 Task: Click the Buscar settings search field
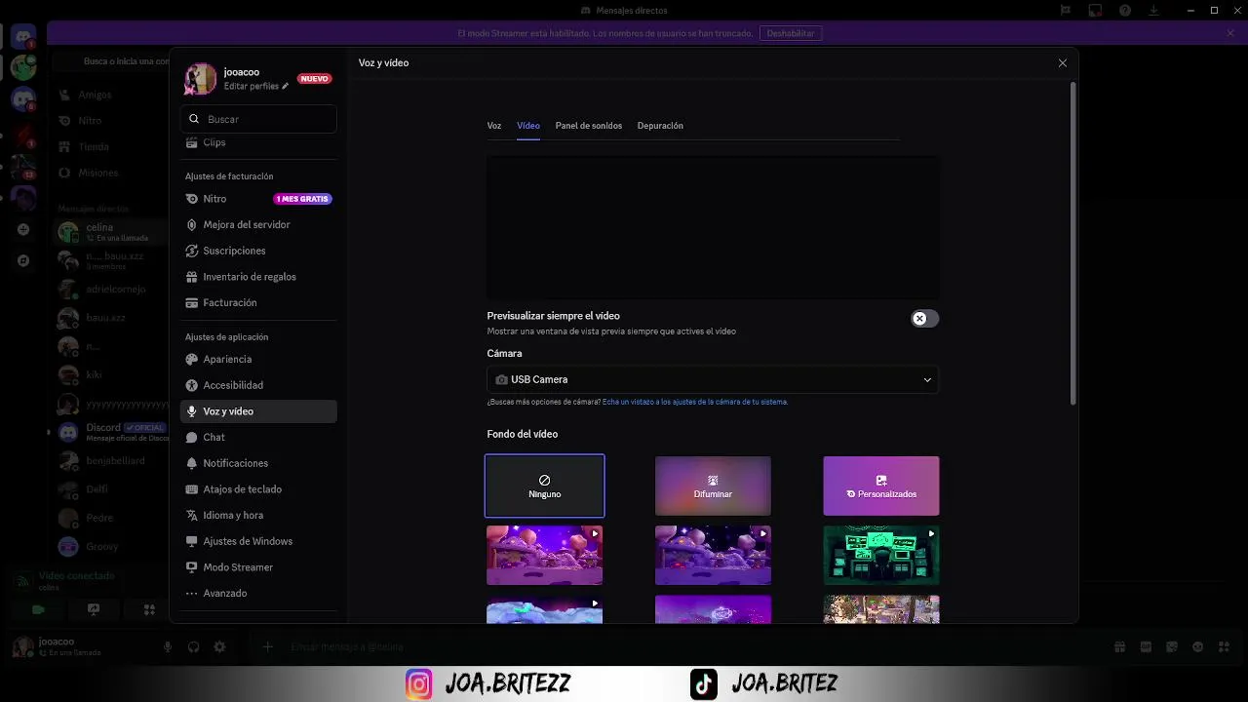pyautogui.click(x=258, y=119)
